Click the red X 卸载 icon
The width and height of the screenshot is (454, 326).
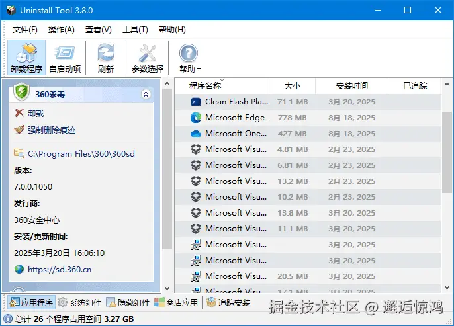(x=19, y=113)
